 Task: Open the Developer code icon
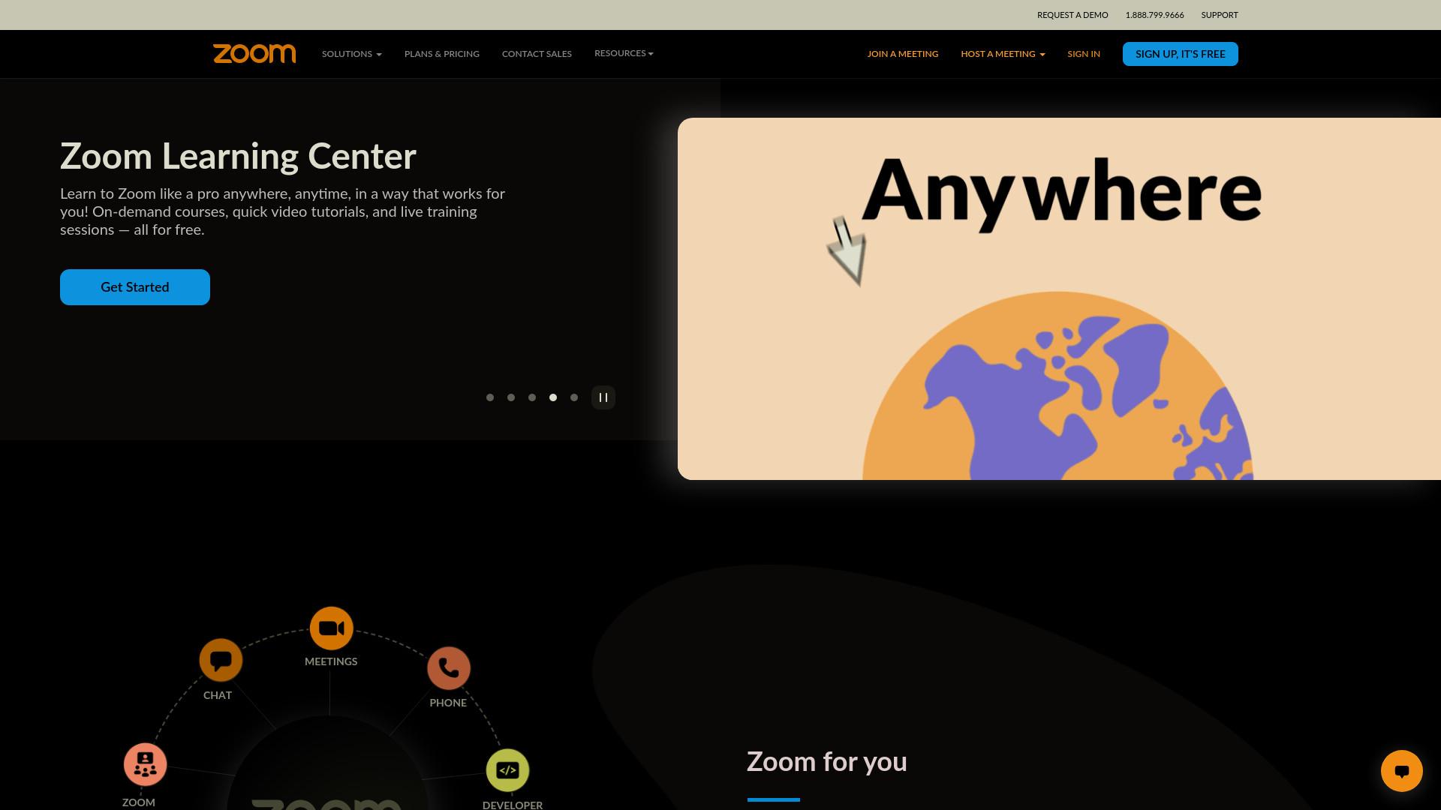coord(508,770)
